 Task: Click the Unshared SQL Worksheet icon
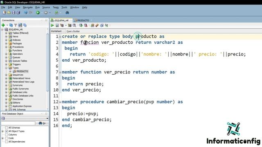pyautogui.click(x=93, y=25)
